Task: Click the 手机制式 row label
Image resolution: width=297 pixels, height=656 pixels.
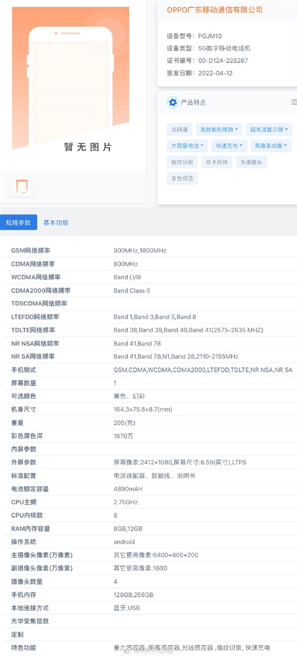Action: [24, 370]
